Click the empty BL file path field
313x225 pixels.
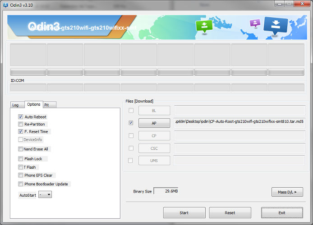click(239, 110)
